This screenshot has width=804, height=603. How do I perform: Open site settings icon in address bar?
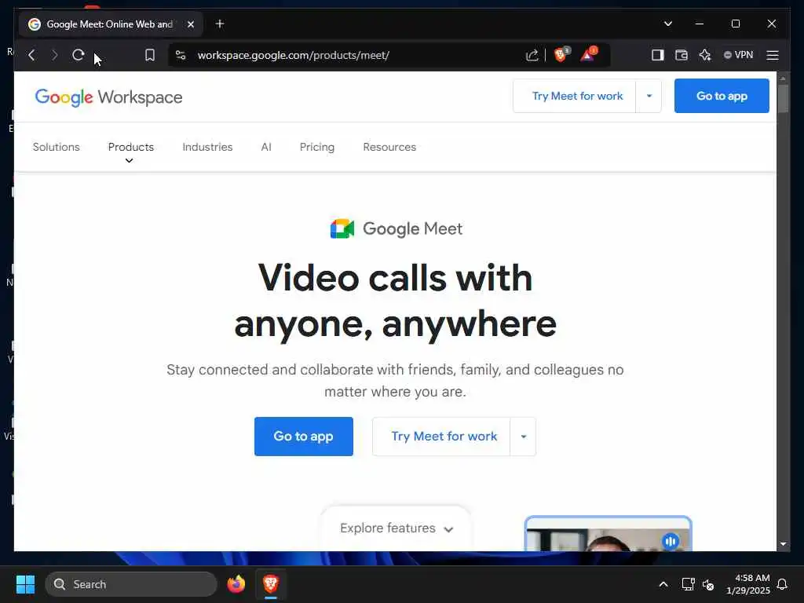pos(181,55)
